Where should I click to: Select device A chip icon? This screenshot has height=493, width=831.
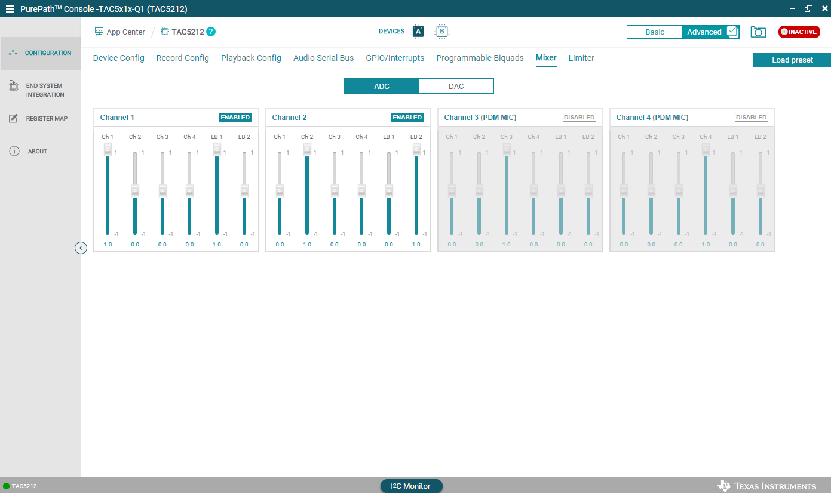pos(418,32)
